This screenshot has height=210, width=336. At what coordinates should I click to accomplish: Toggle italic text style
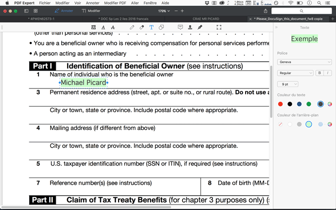328,73
